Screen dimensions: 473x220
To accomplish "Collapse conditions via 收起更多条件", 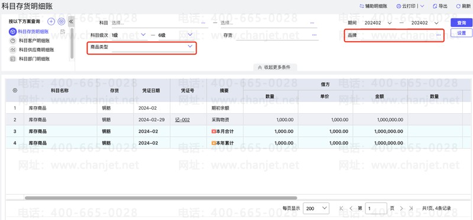I will (x=274, y=67).
